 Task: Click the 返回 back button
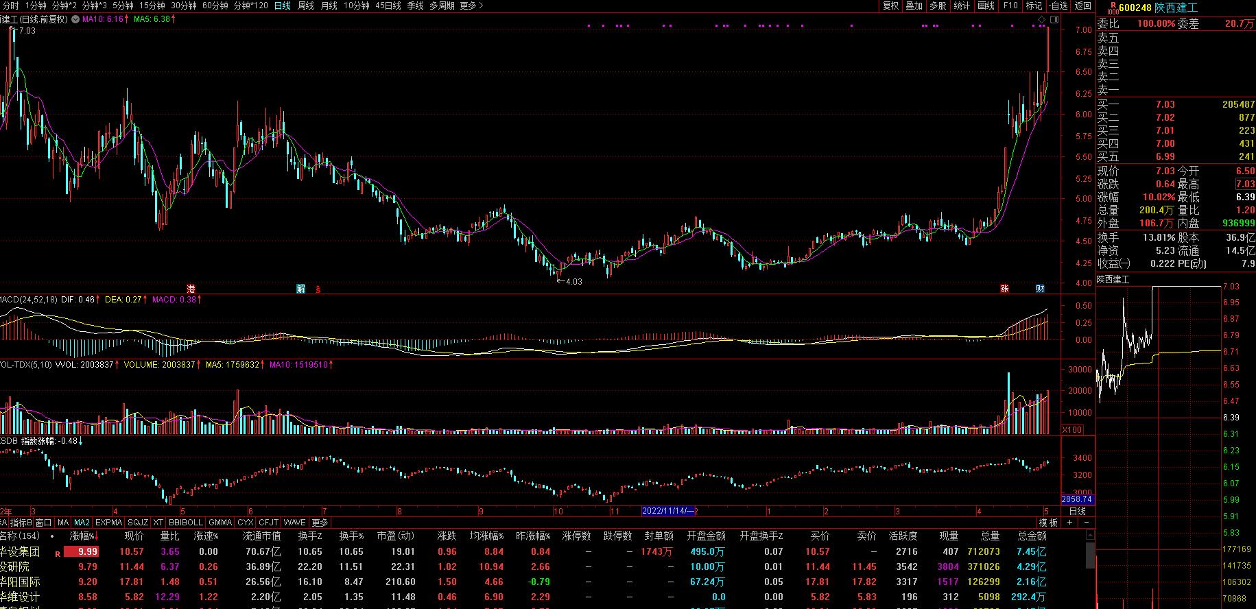click(1083, 5)
